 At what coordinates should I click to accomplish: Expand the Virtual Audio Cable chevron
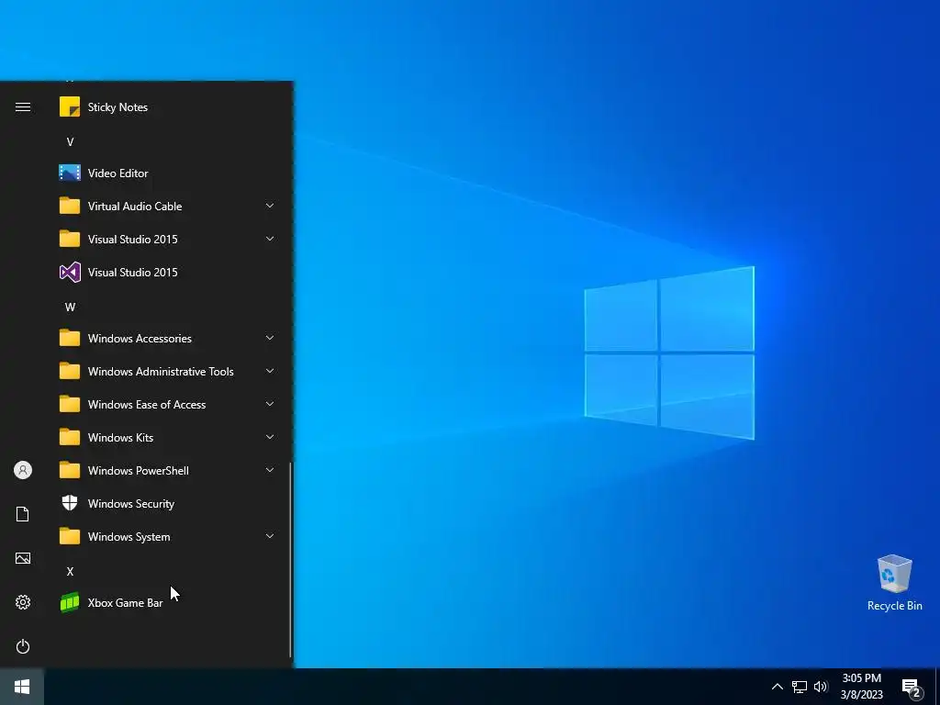click(270, 206)
